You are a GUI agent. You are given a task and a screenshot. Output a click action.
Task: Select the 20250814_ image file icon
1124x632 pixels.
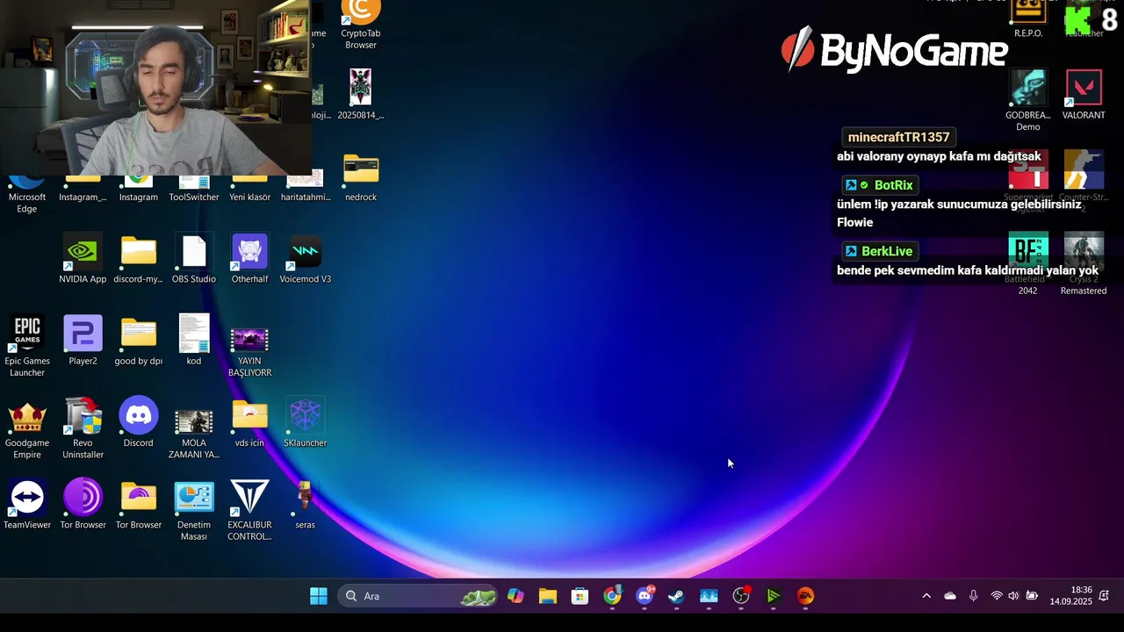tap(360, 94)
